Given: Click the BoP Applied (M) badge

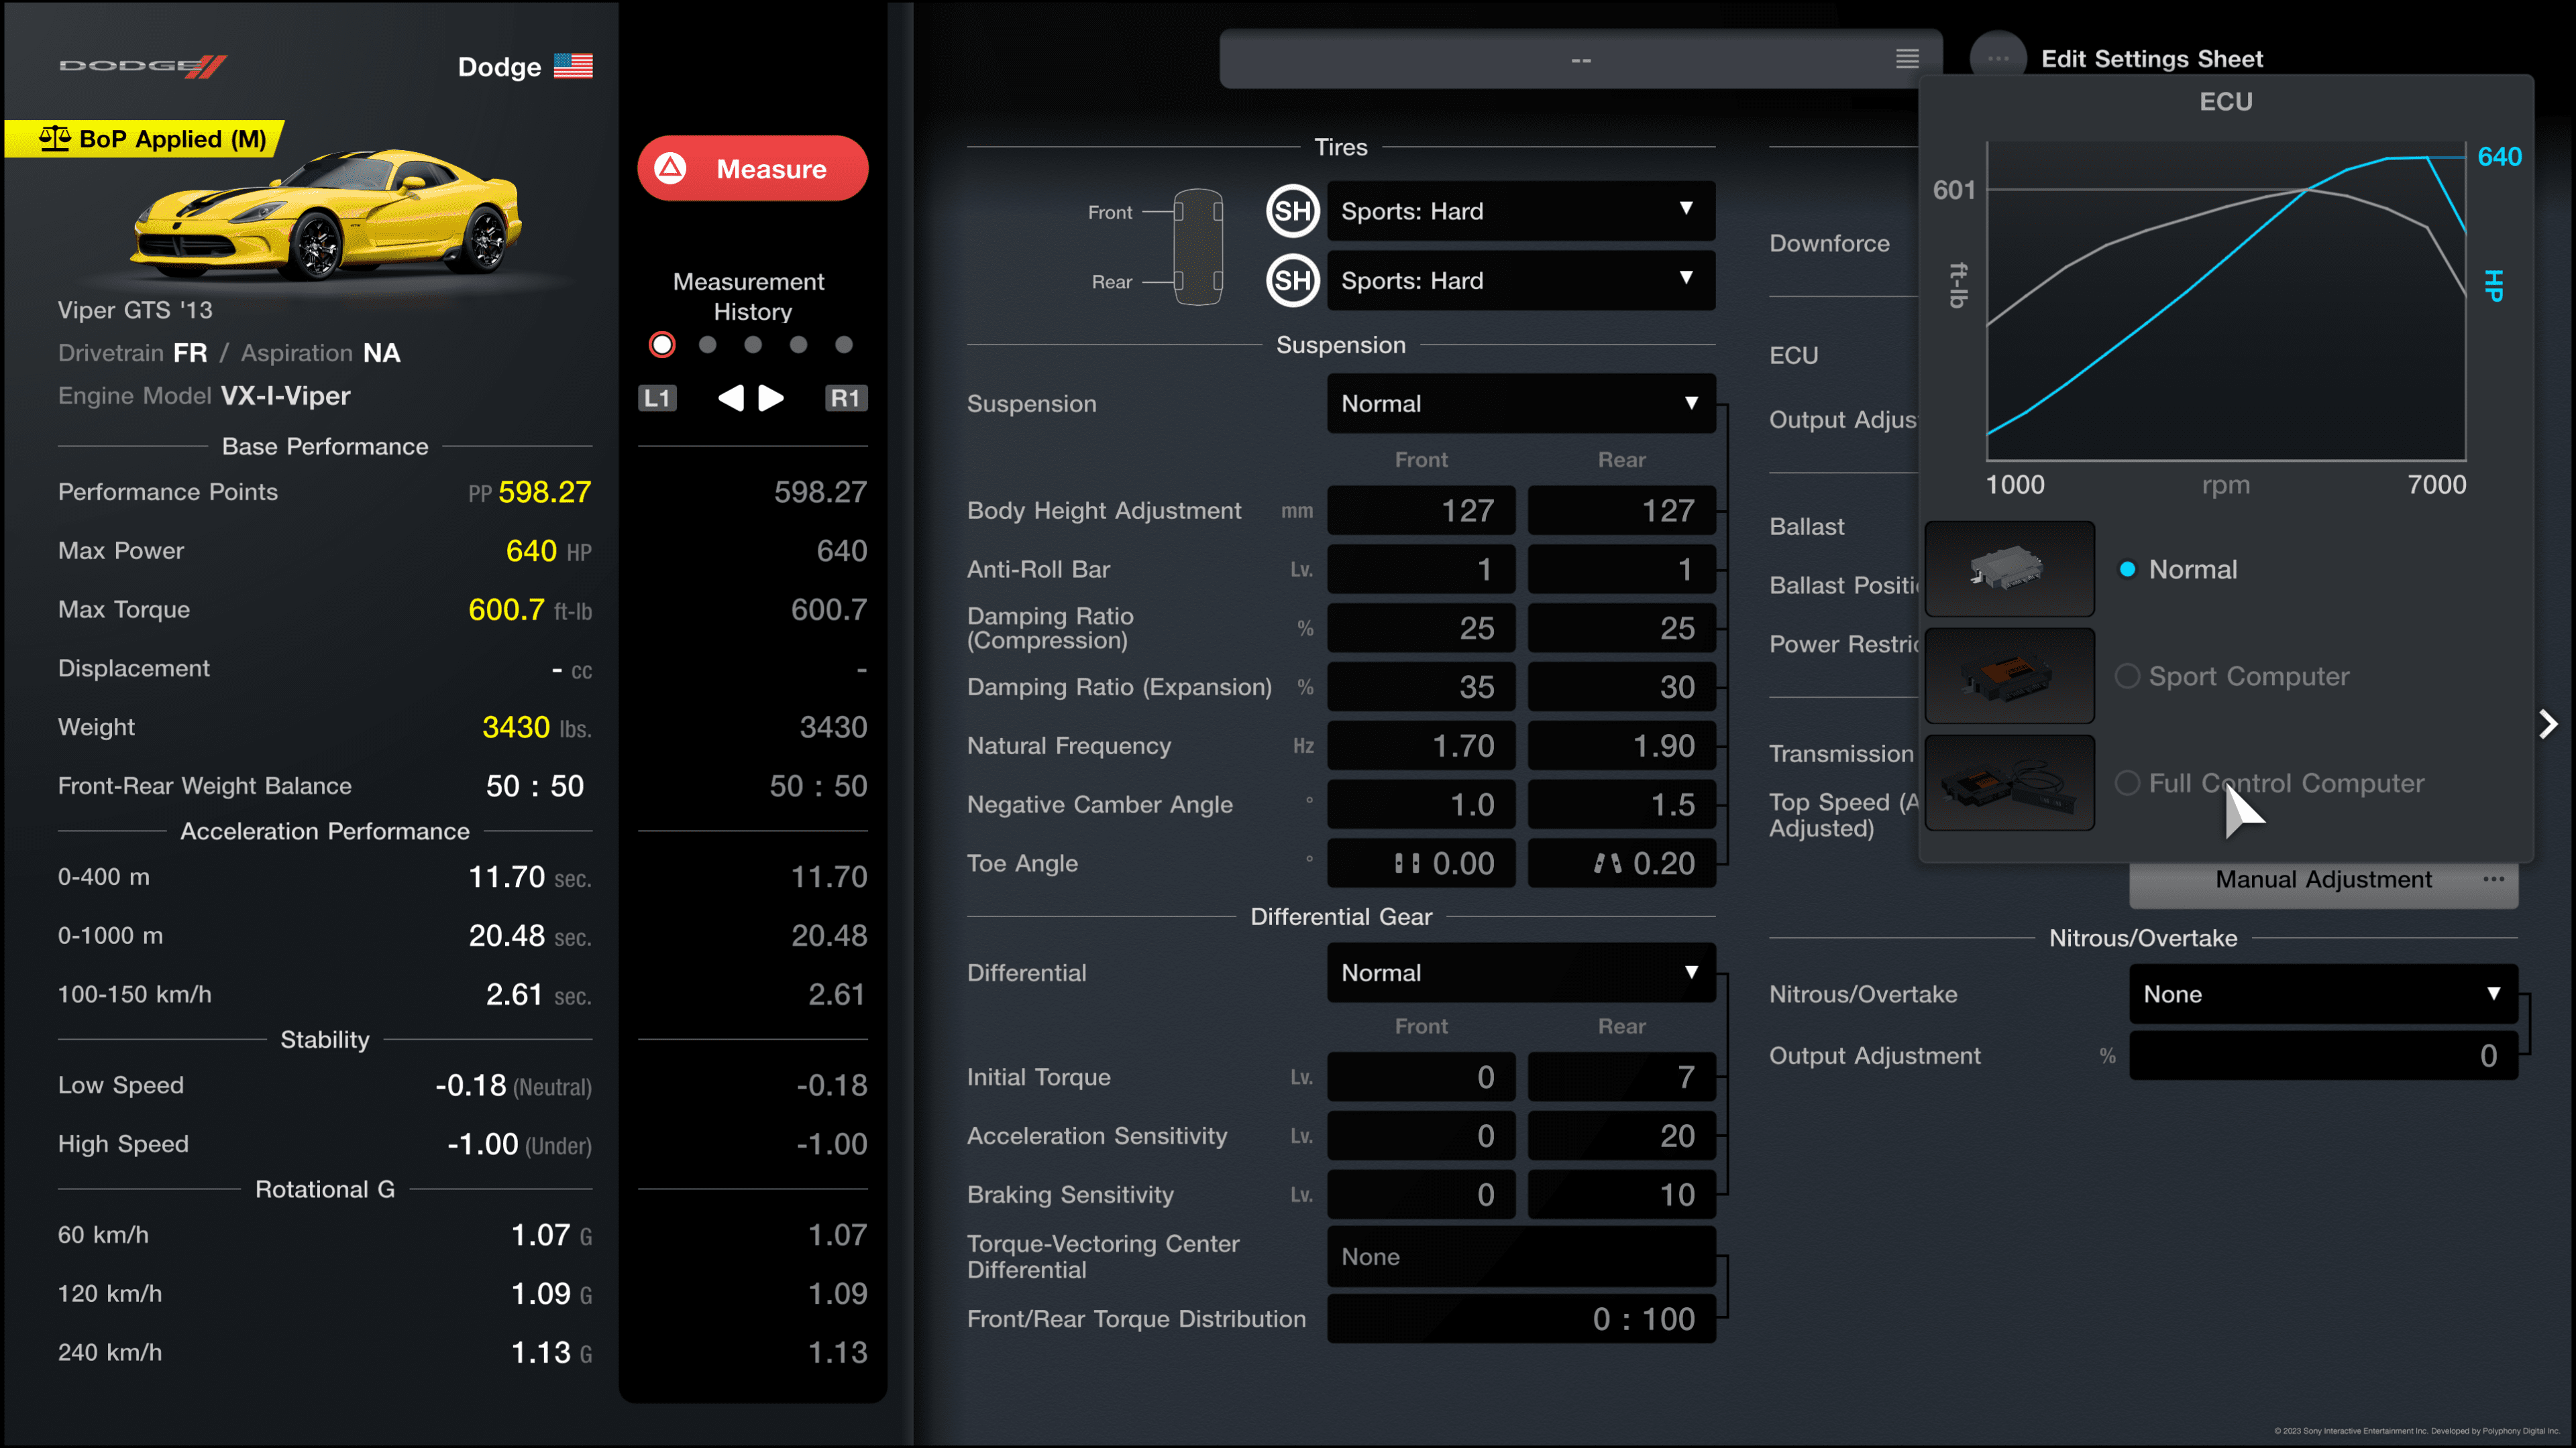Looking at the screenshot, I should (144, 139).
